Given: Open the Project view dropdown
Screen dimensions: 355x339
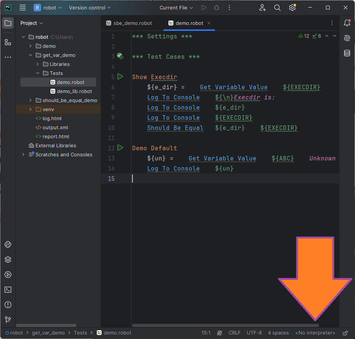Looking at the screenshot, I should click(x=31, y=23).
